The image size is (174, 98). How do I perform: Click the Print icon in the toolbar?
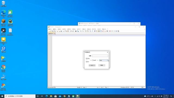(61, 31)
